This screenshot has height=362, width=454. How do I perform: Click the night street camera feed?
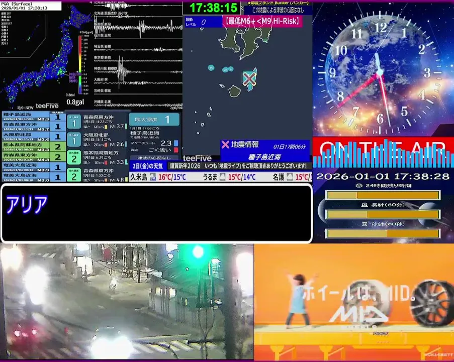127,302
